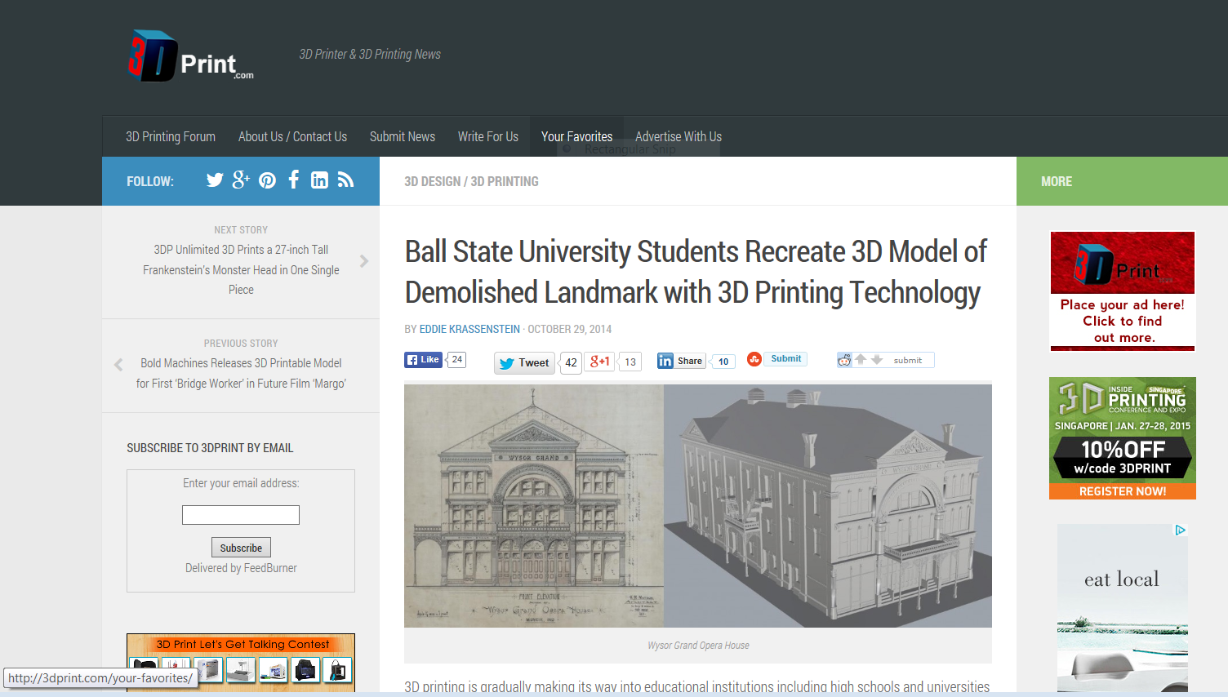1228x697 pixels.
Task: Open the Facebook follow icon
Action: 293,180
